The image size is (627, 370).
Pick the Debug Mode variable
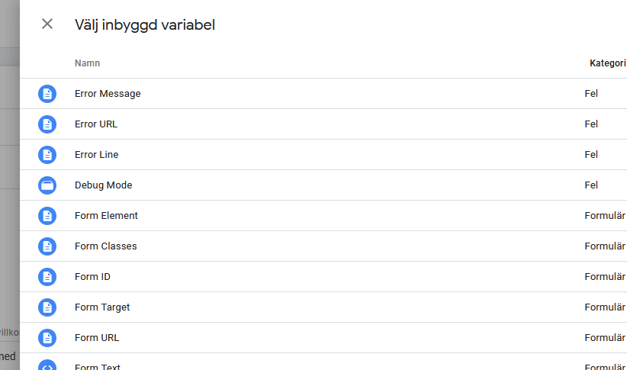coord(104,185)
